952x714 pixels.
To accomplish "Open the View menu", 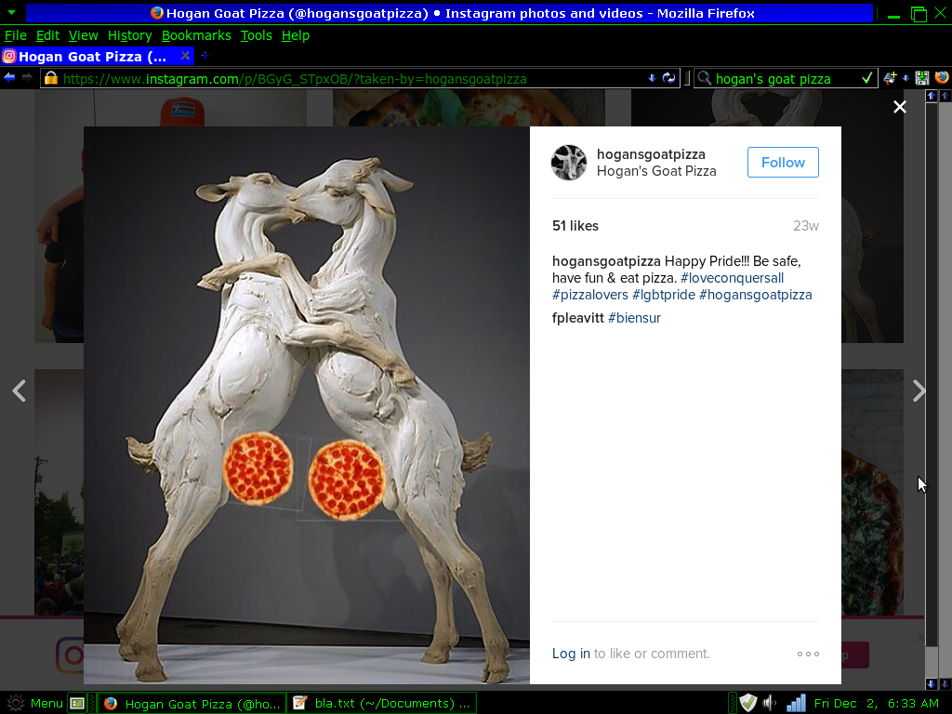I will tap(83, 35).
